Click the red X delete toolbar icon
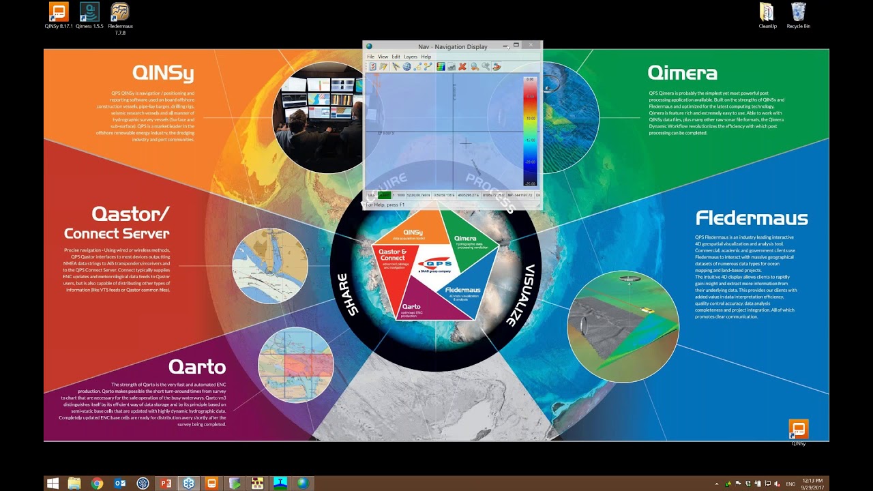 click(462, 66)
